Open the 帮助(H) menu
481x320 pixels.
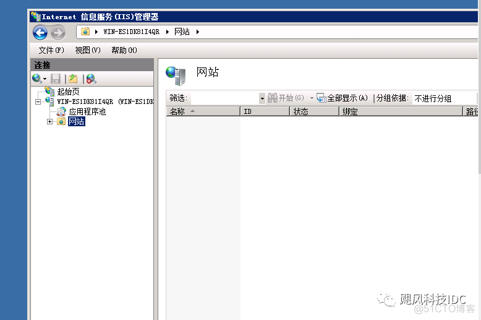124,50
